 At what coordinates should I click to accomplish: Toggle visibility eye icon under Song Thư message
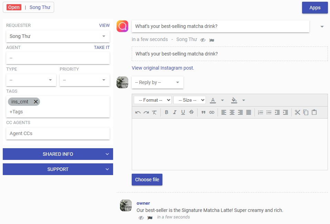[x=203, y=40]
